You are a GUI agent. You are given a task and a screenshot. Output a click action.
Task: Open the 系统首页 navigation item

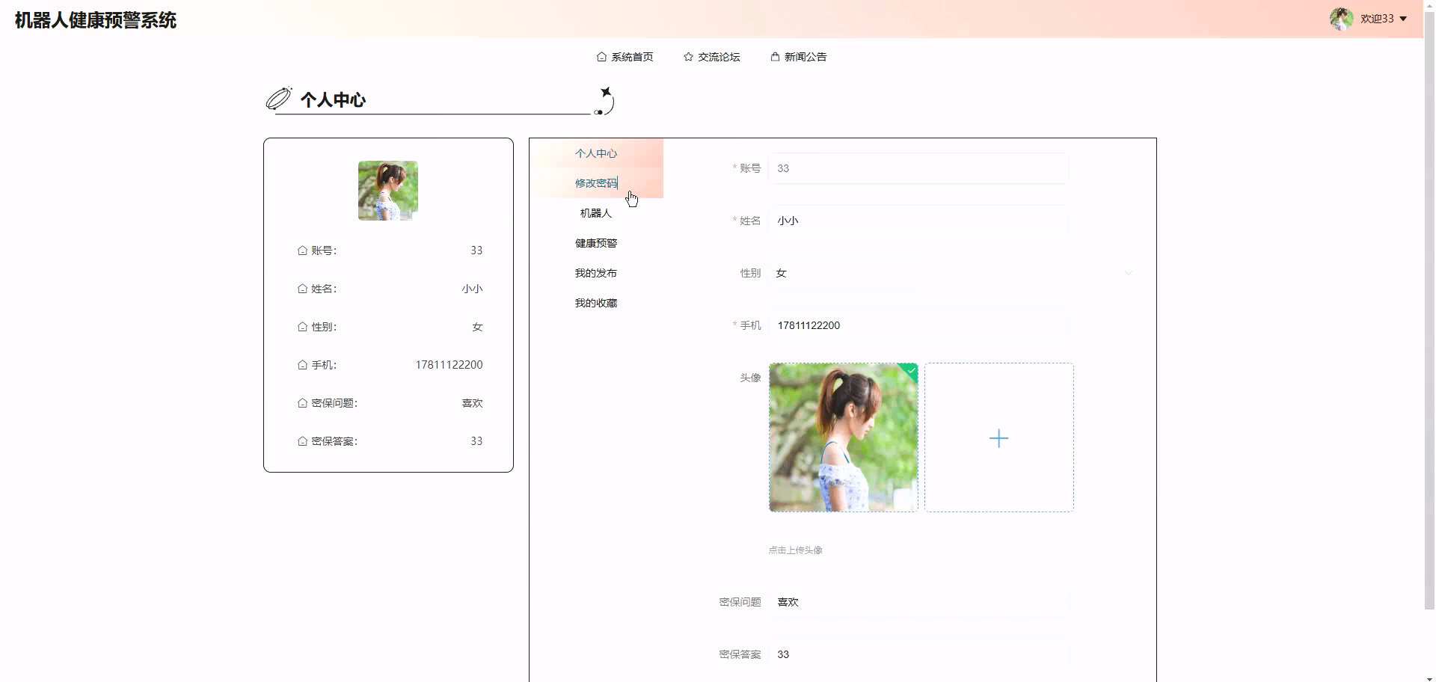(625, 57)
